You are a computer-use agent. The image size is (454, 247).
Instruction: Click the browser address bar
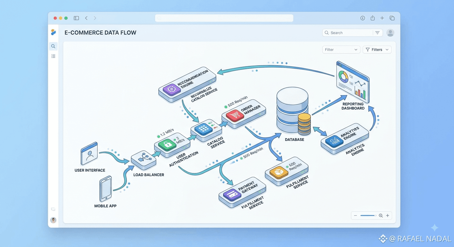[224, 18]
